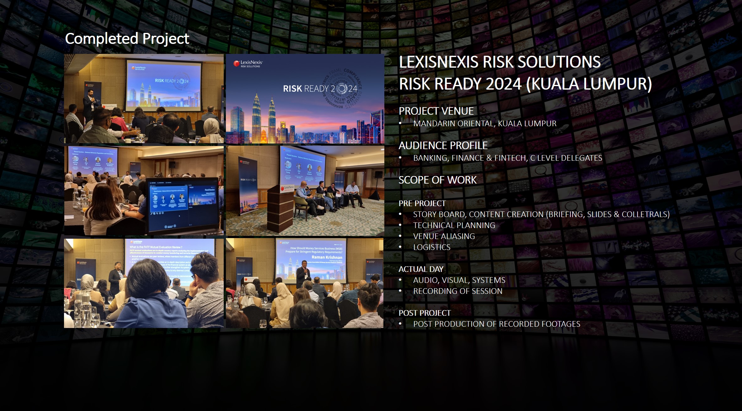
Task: Click the 'PRE PROJECT' subheading
Action: [422, 203]
